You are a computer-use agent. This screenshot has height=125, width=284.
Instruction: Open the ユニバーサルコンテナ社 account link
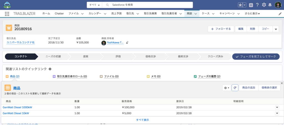point(21,43)
